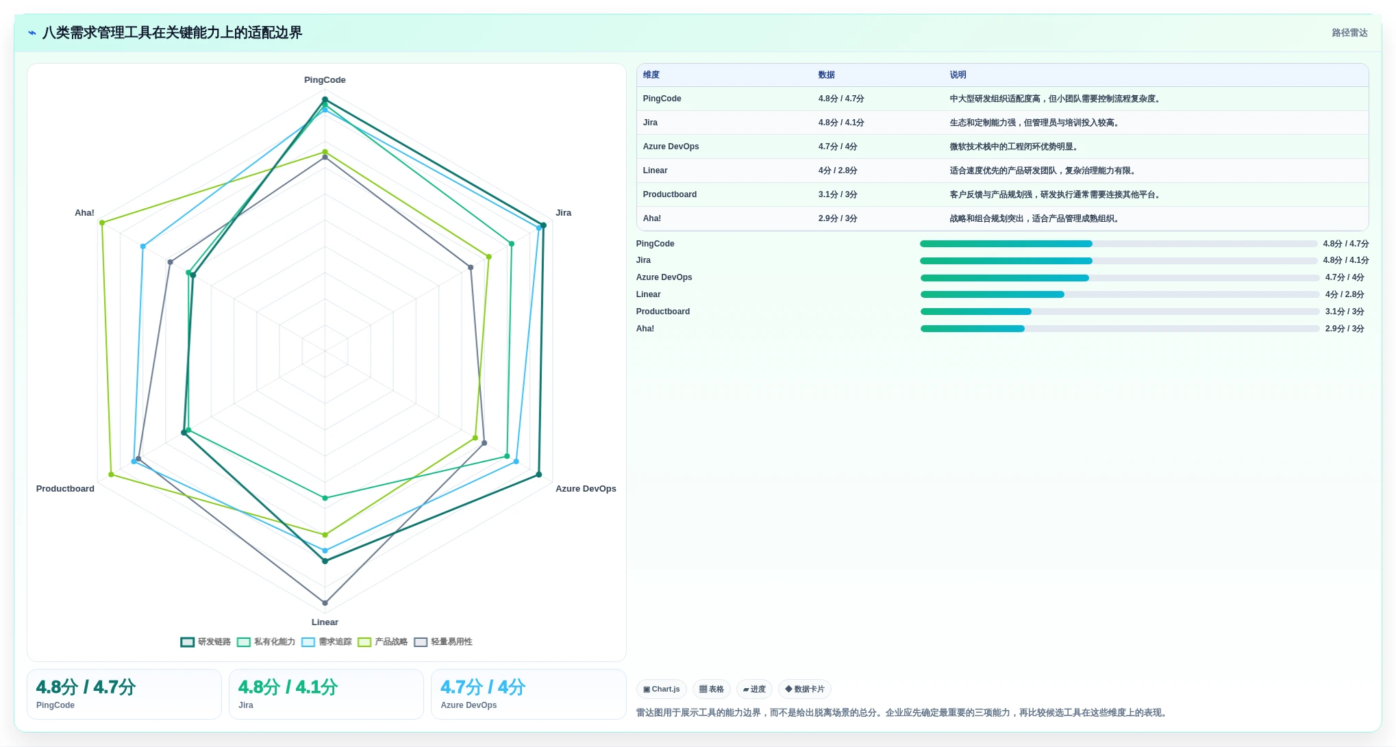
Task: Click the footnote starting with 雷达图用于展示工具的能力边界
Action: click(903, 713)
